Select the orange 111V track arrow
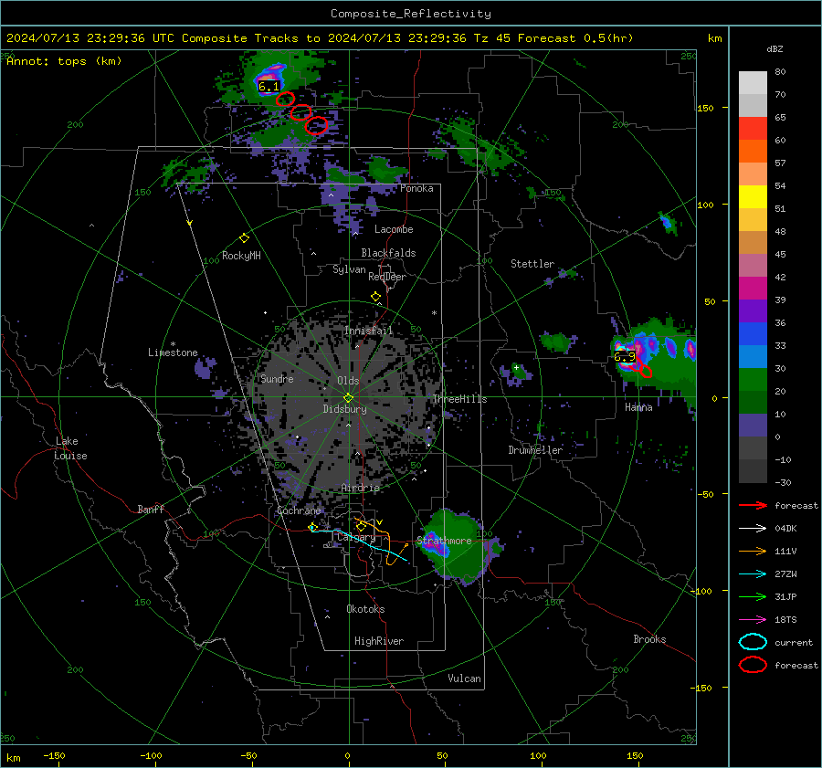Image resolution: width=822 pixels, height=768 pixels. 753,551
